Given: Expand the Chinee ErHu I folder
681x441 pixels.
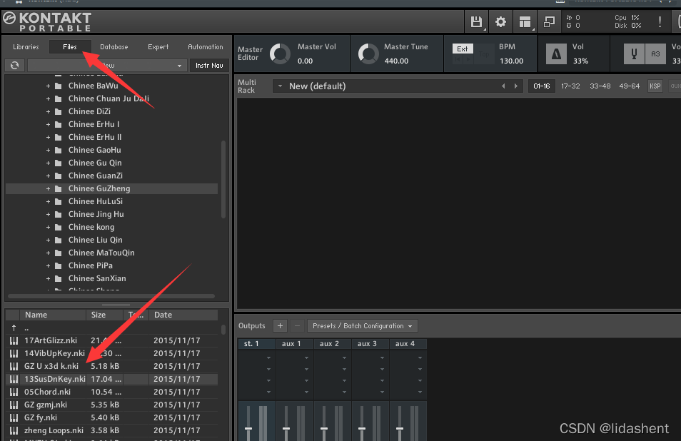Looking at the screenshot, I should (x=49, y=125).
